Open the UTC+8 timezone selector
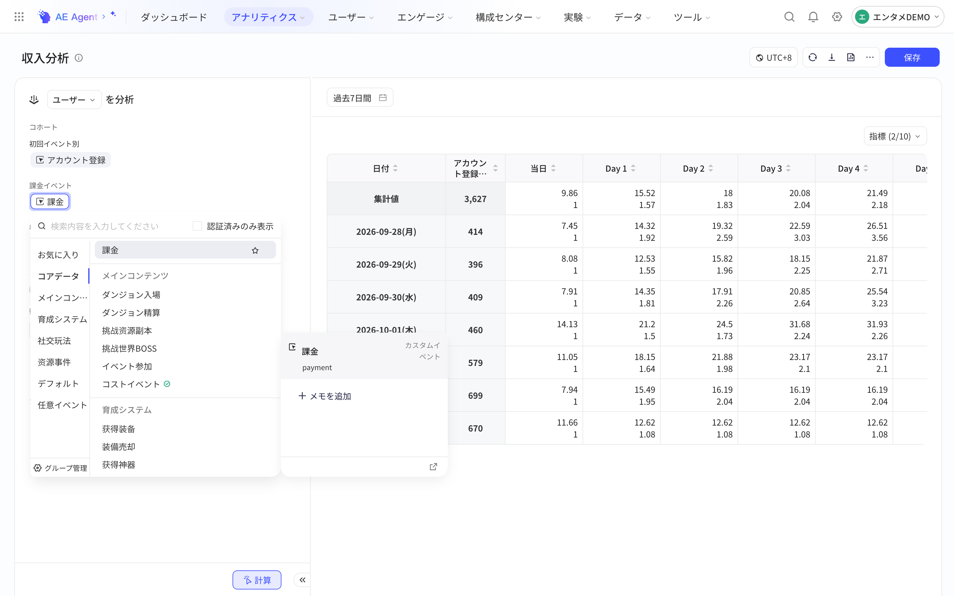The width and height of the screenshot is (954, 596). coord(773,58)
